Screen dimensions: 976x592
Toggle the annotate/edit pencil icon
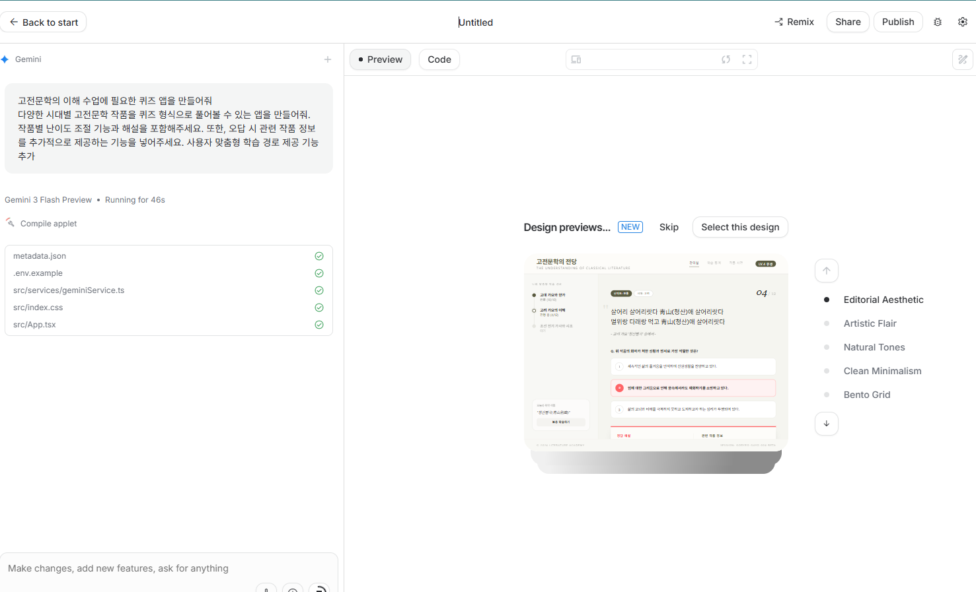coord(963,59)
